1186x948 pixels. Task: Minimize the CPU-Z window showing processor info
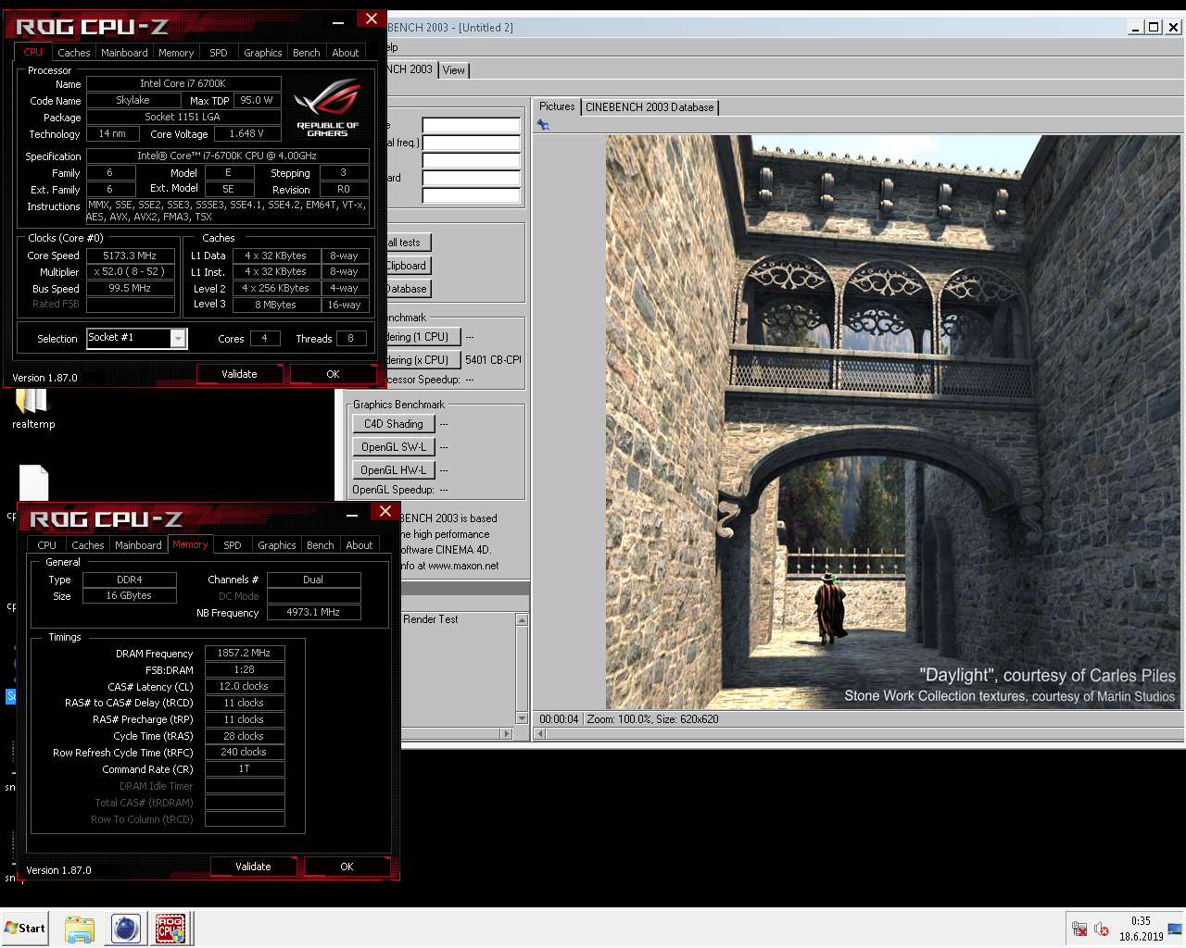[x=338, y=22]
